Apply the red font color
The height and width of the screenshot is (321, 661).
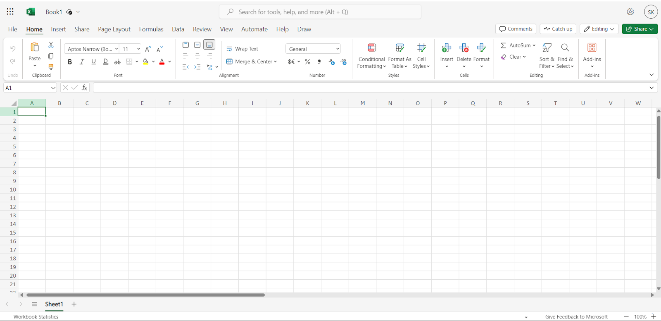[162, 62]
